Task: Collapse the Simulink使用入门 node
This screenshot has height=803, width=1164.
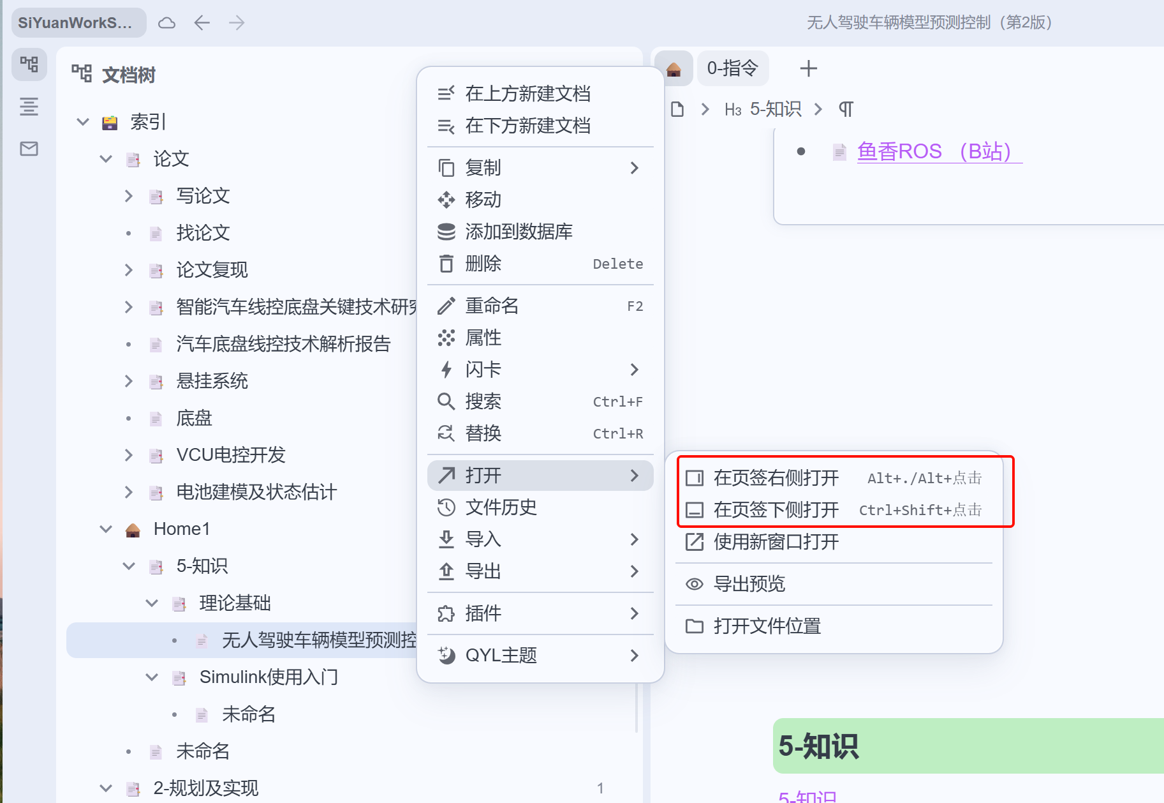Action: click(152, 677)
